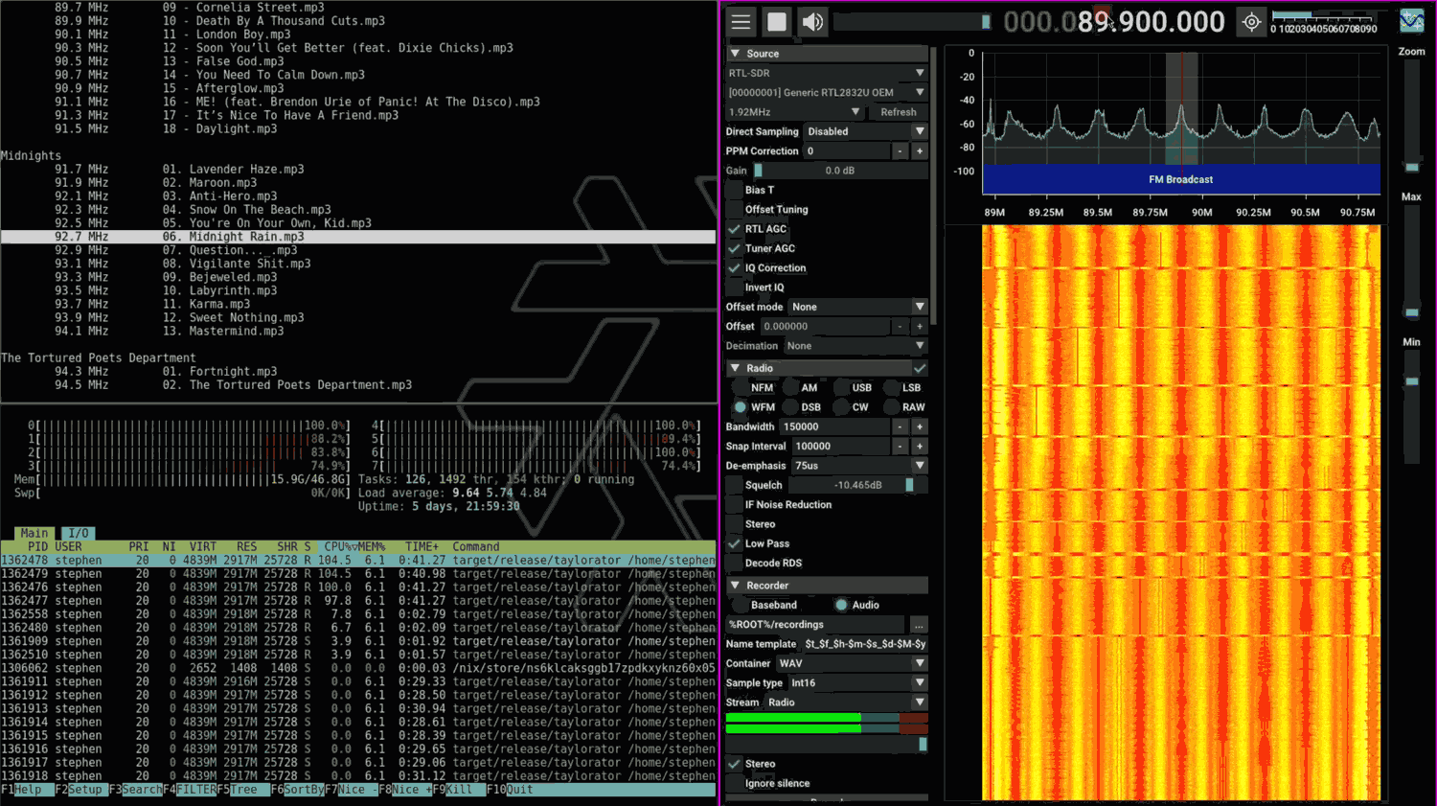Enable the Decode RDS checkbox
Screen dimensions: 1437x806
tap(735, 564)
